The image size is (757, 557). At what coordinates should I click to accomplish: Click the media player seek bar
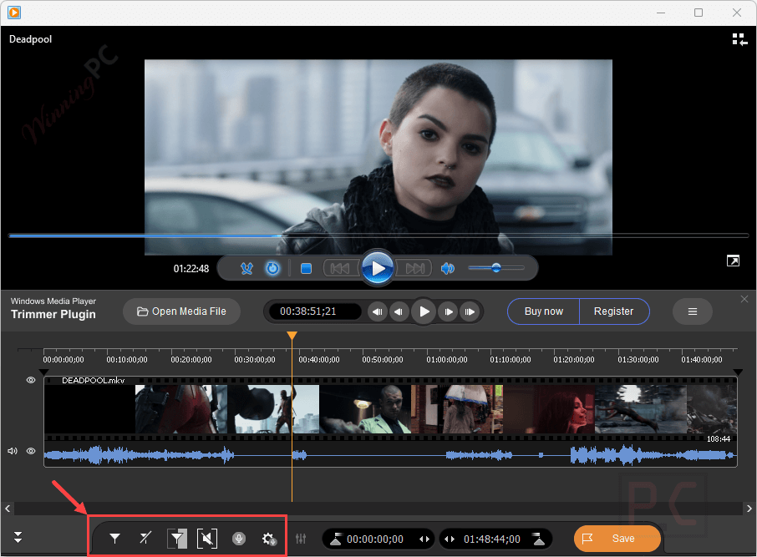coord(378,235)
